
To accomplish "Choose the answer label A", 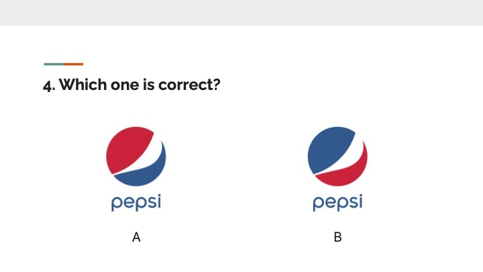I will pos(136,237).
